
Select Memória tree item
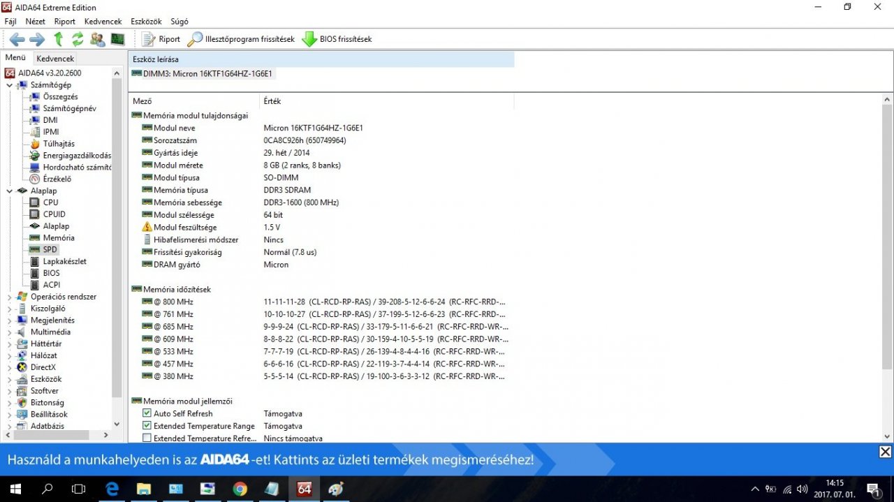click(58, 238)
